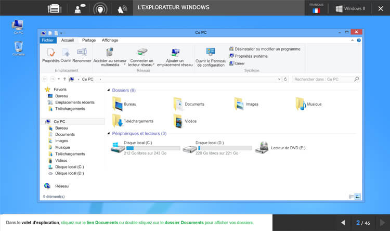
Task: Select Disque local (C:) in navigation pane
Action: [x=69, y=167]
